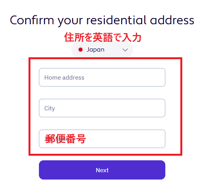The height and width of the screenshot is (188, 200).
Task: Click the 'Confirm your residential address' heading
Action: (x=102, y=20)
